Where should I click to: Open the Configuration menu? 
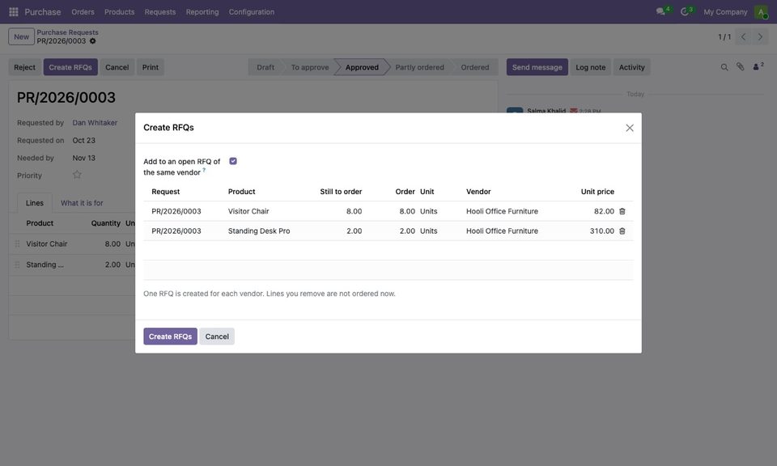pyautogui.click(x=251, y=12)
